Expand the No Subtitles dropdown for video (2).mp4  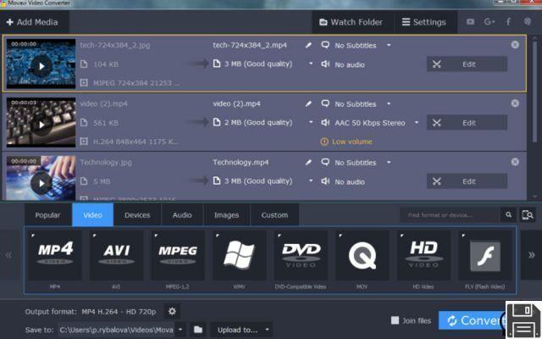[389, 103]
